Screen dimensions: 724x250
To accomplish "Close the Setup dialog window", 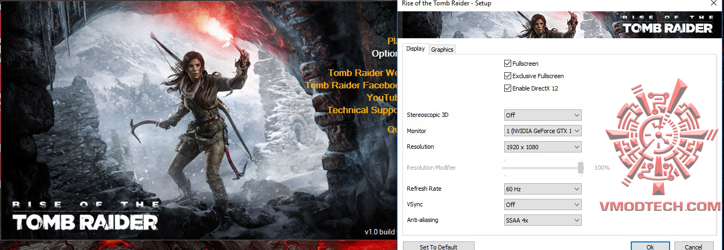I will click(713, 3).
